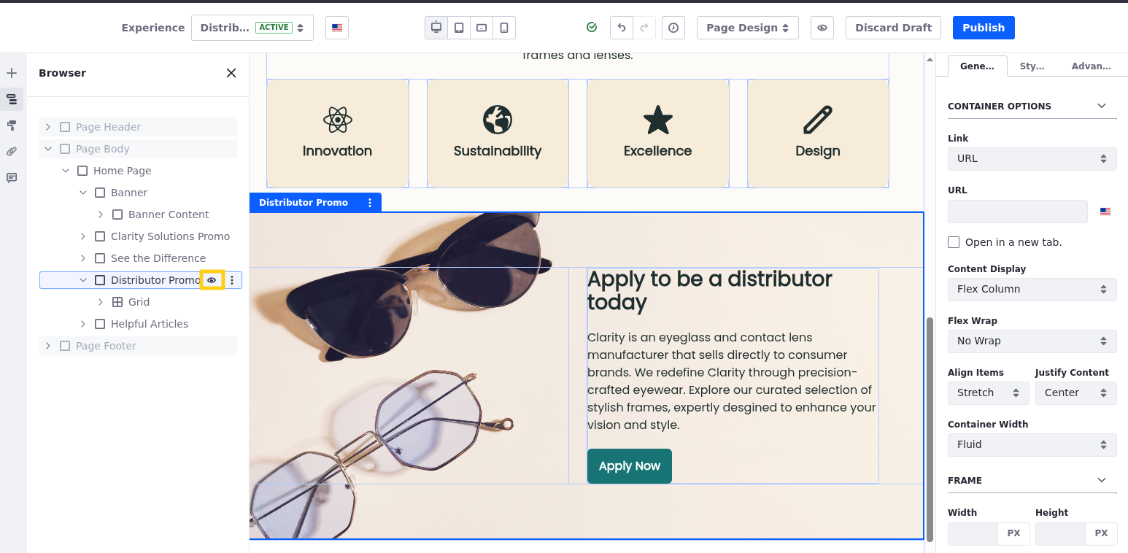Viewport: 1128px width, 553px height.
Task: Collapse the Home Page tree node
Action: click(x=66, y=171)
